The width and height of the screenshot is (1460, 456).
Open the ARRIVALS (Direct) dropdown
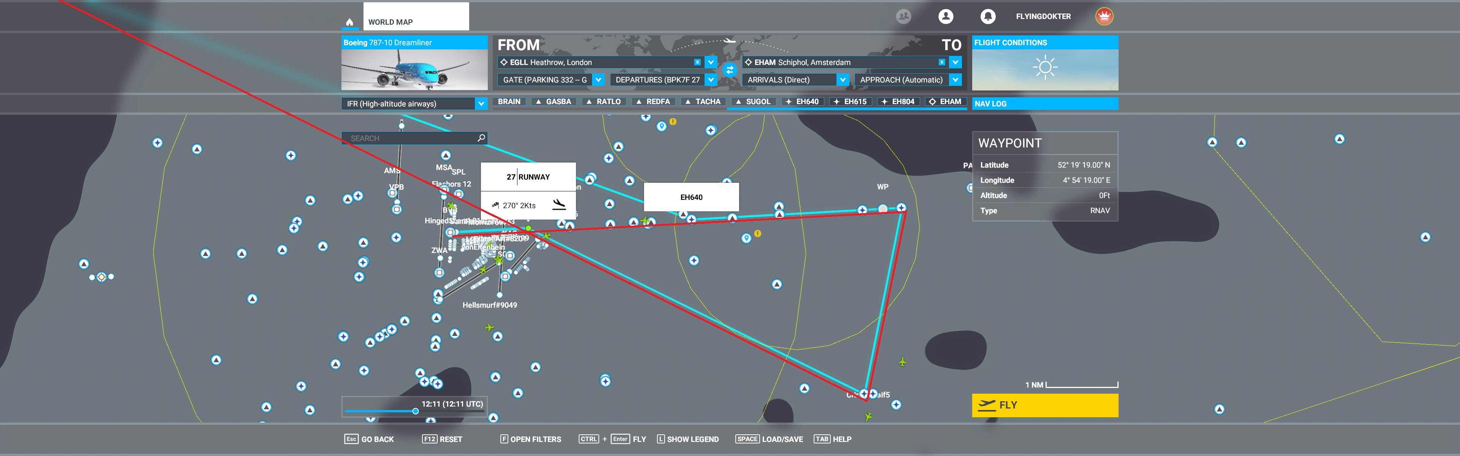[842, 80]
